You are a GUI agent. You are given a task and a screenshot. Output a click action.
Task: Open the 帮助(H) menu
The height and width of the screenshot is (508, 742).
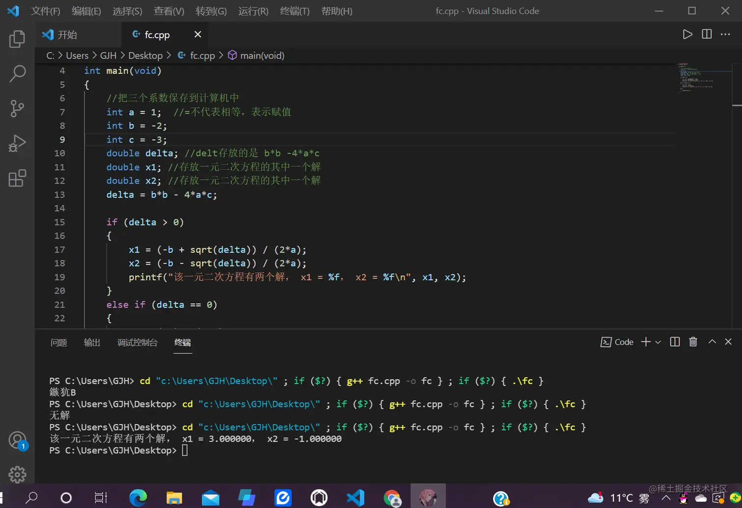pos(337,11)
